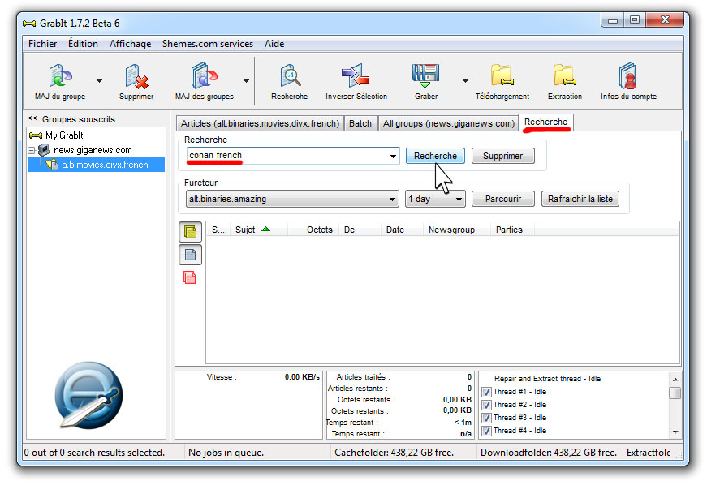This screenshot has width=707, height=481.
Task: Toggle the Thread #2 checkbox
Action: pos(486,405)
